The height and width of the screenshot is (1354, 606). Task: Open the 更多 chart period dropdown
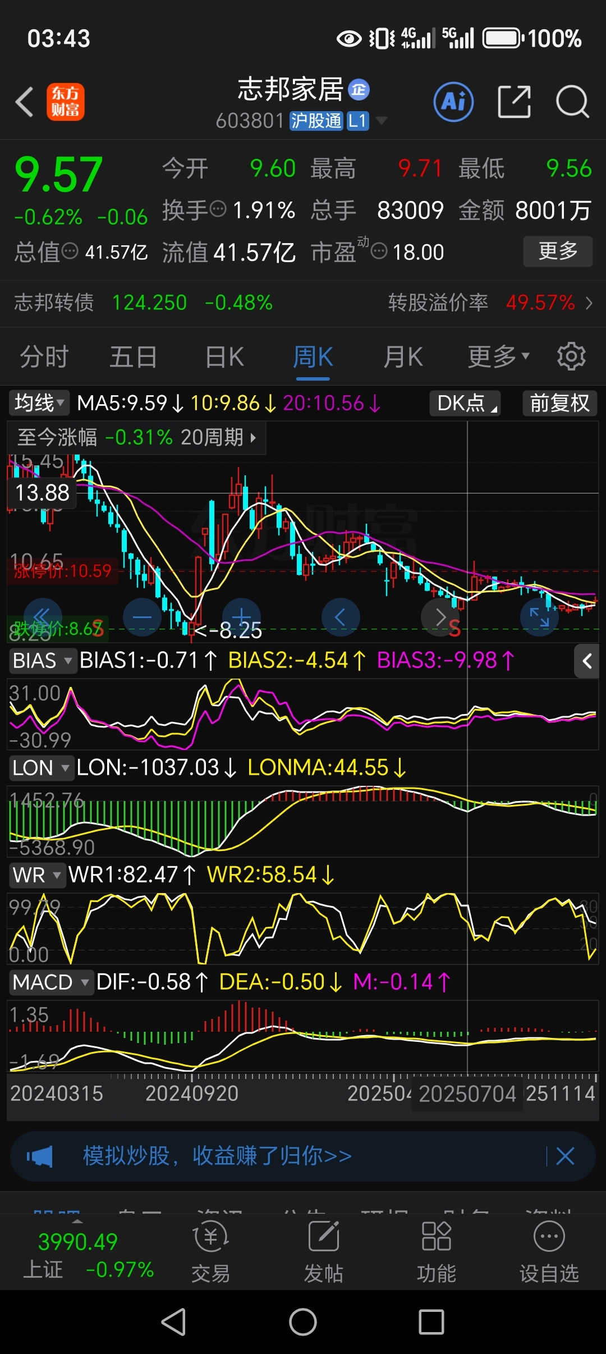(x=499, y=356)
